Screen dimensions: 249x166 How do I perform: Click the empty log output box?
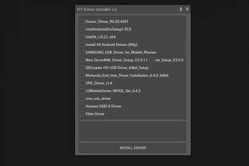pos(133,131)
